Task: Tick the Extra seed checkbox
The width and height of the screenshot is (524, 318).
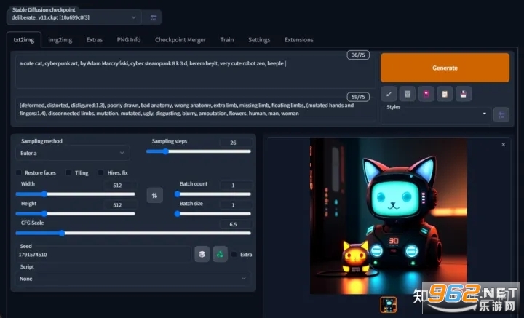Action: pyautogui.click(x=234, y=255)
